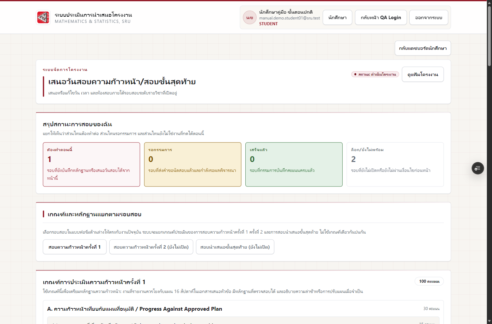Click the user avatar circle
Viewport: 492px width, 324px height.
click(250, 17)
